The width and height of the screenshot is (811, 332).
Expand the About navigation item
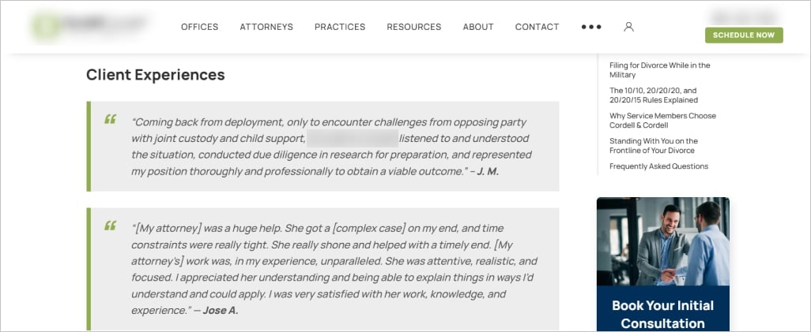[478, 27]
